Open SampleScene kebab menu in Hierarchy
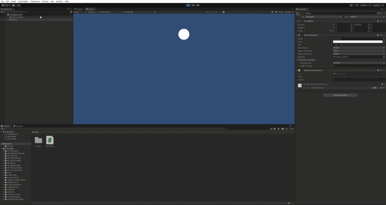Viewport: 386px width, 205px height. tap(71, 15)
